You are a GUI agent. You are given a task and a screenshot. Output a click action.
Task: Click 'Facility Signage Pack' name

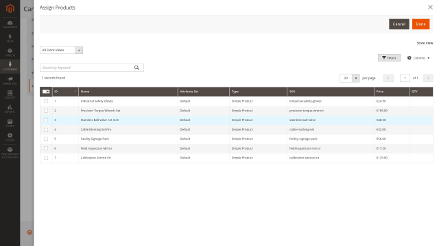[95, 139]
